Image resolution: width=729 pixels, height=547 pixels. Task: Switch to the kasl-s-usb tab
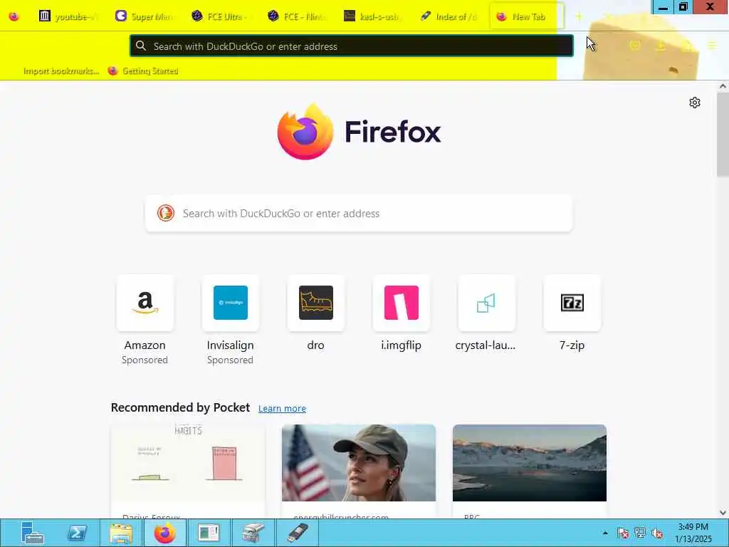tap(373, 17)
